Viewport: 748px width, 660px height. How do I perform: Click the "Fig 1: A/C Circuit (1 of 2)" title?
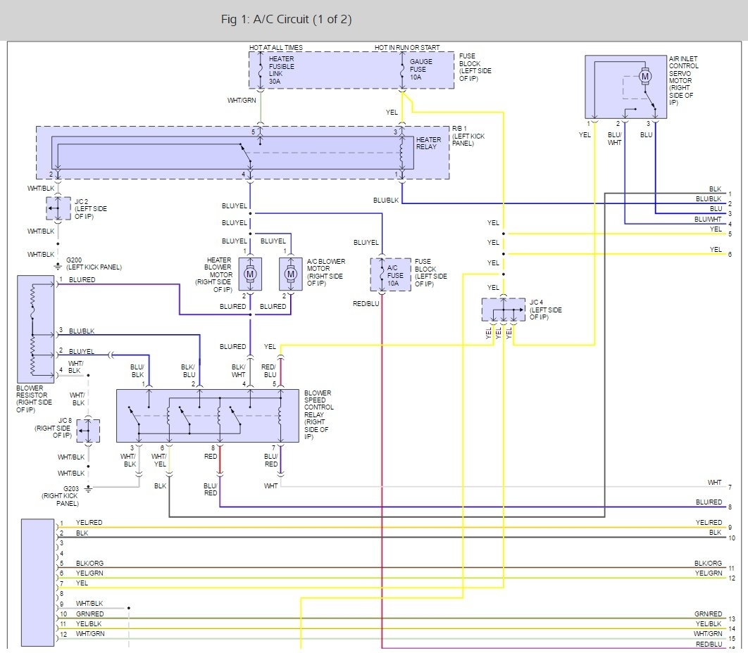click(x=286, y=20)
